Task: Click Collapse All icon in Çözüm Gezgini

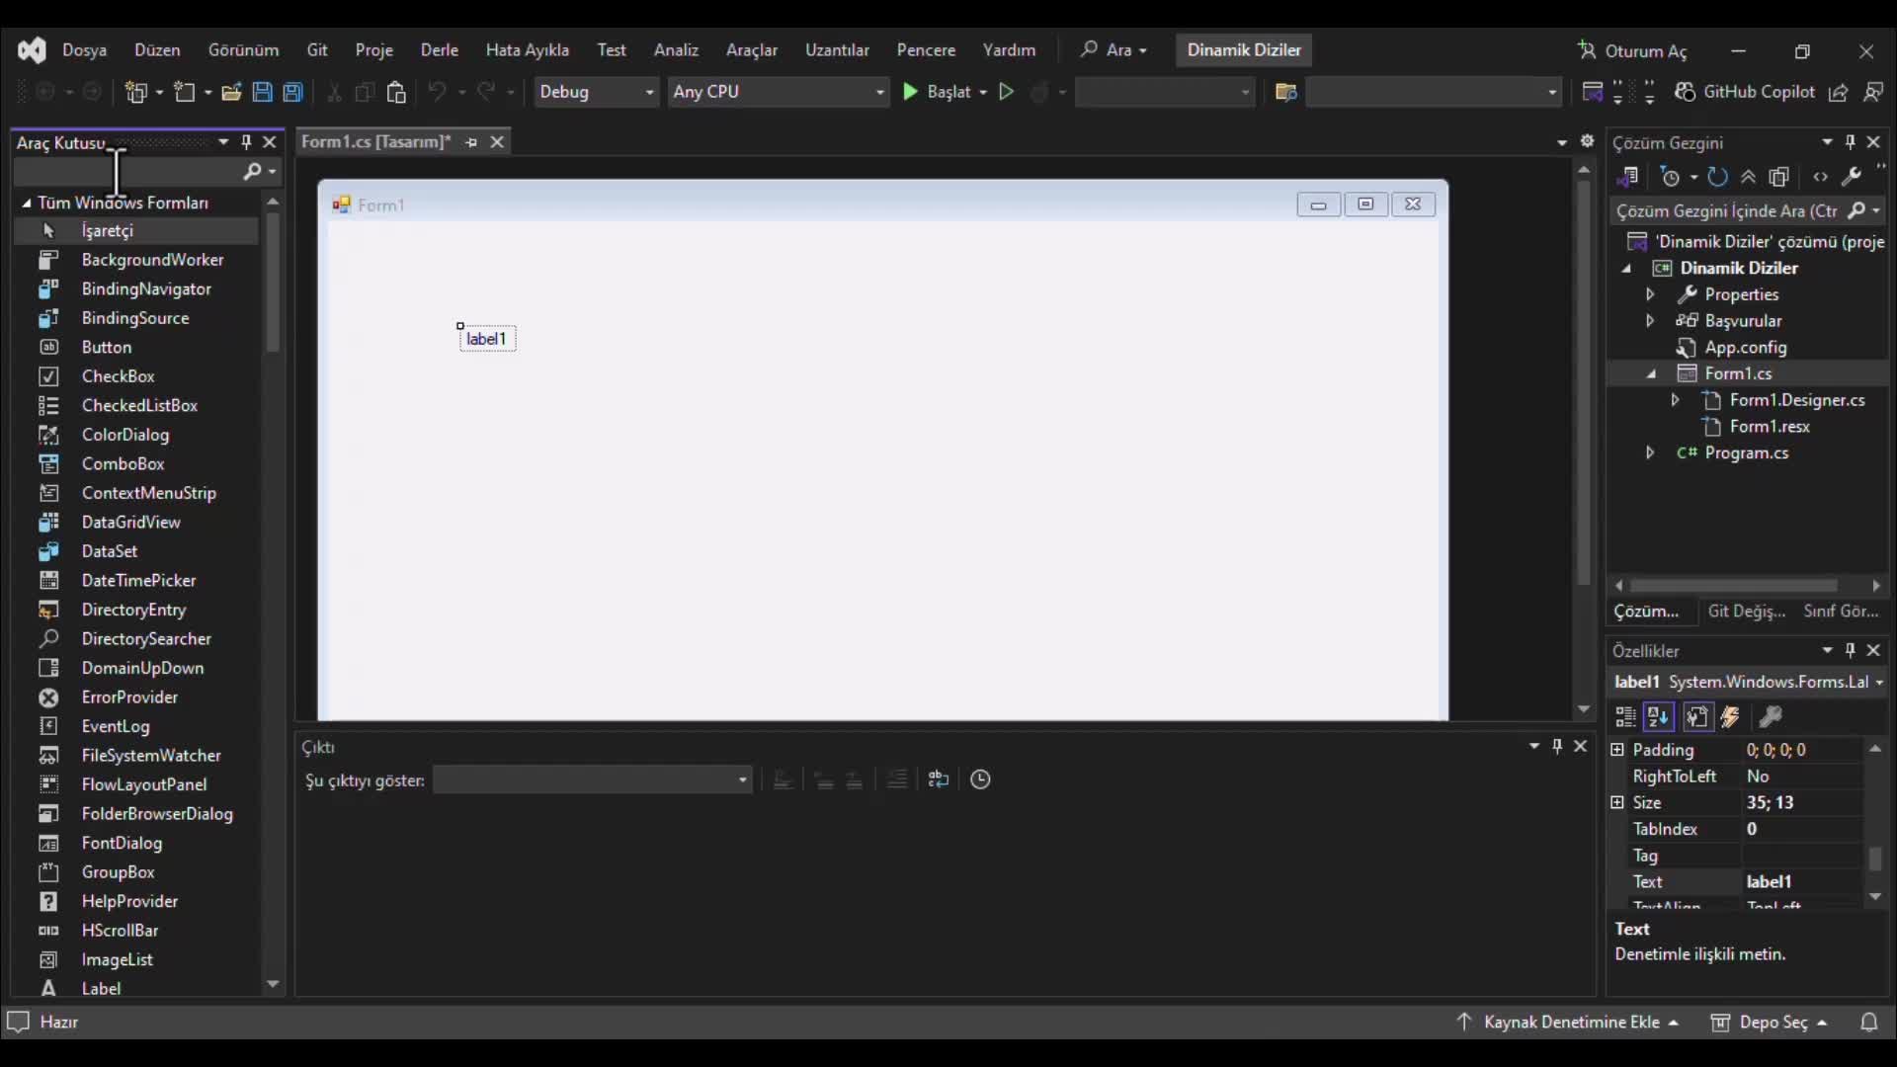Action: [x=1748, y=177]
